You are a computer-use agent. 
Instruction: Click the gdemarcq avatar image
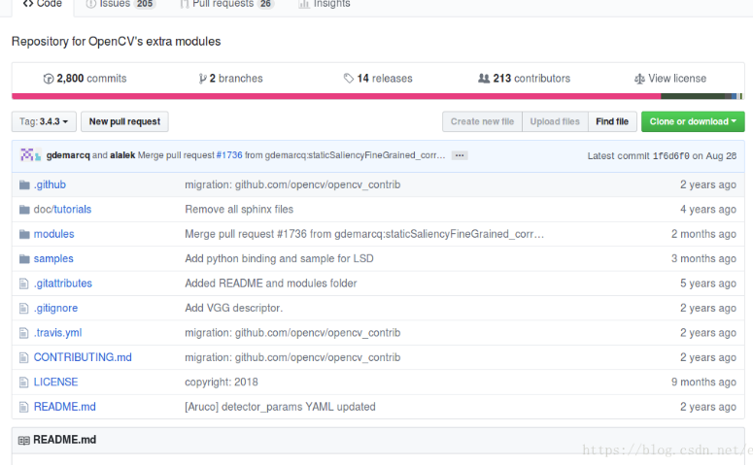[27, 155]
